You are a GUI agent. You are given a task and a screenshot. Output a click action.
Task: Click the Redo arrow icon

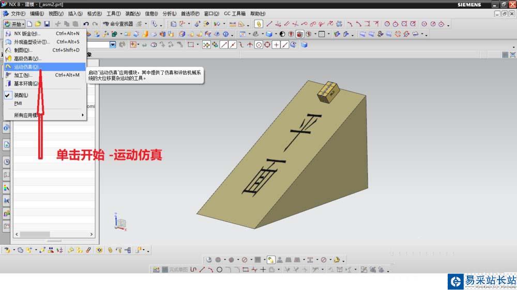95,24
